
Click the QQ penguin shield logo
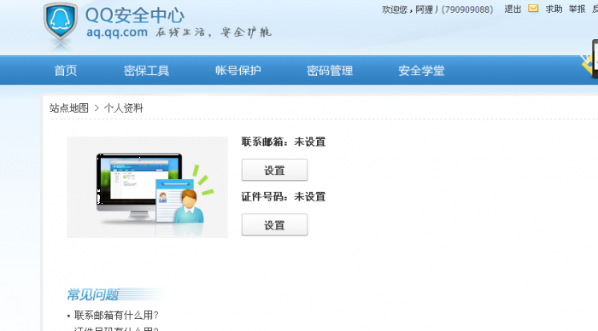click(x=61, y=21)
